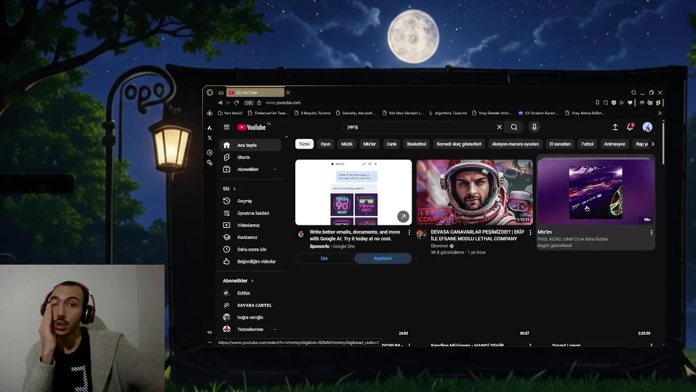The image size is (696, 392).
Task: Open Opera sidebar three-dots settings
Action: click(x=210, y=342)
